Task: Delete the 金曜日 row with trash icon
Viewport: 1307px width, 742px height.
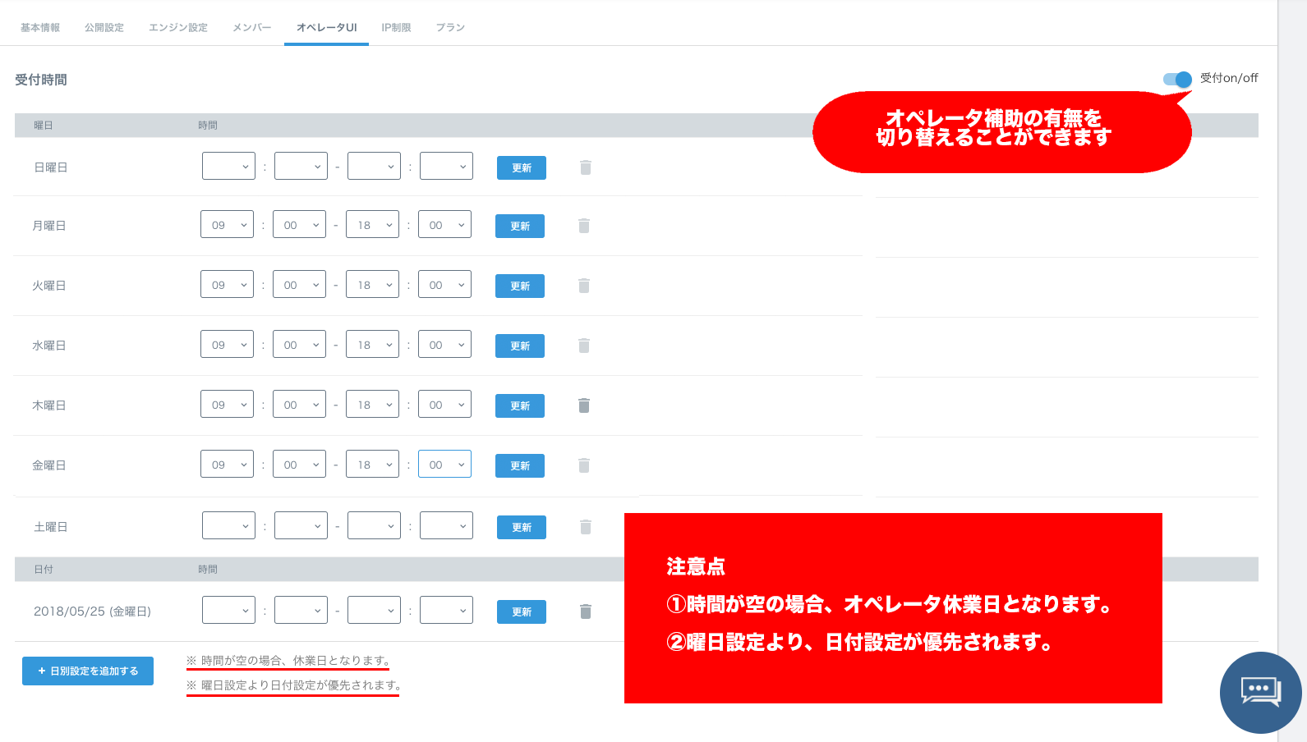Action: pyautogui.click(x=584, y=465)
